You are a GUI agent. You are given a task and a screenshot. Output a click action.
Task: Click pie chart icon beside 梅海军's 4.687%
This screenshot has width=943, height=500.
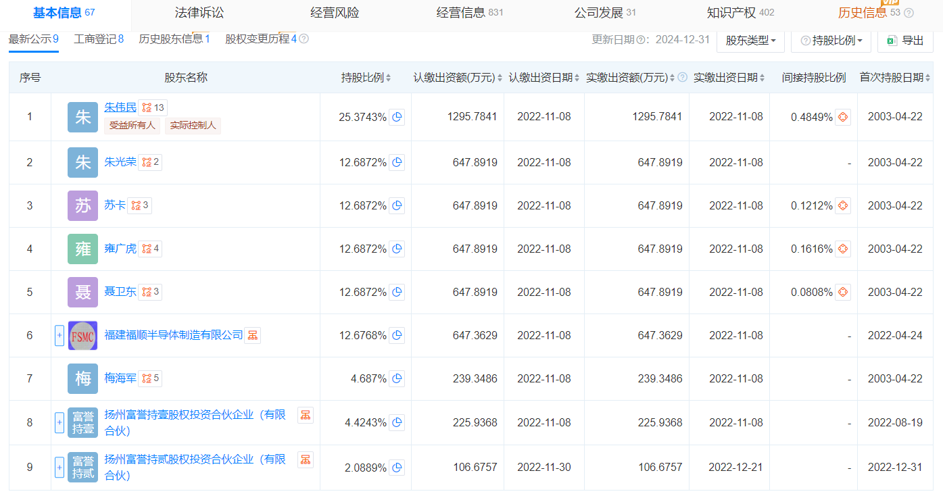(397, 378)
